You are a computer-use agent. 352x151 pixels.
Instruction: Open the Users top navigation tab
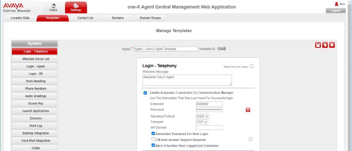click(x=53, y=7)
